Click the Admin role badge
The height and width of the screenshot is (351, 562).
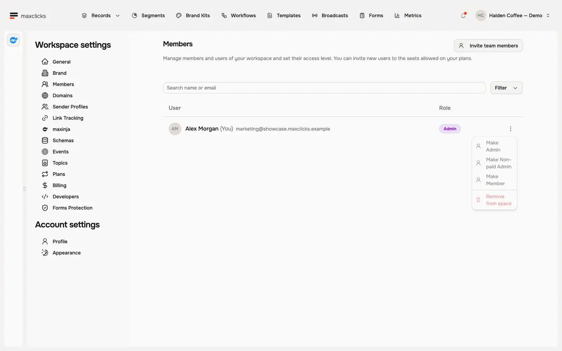(x=450, y=129)
